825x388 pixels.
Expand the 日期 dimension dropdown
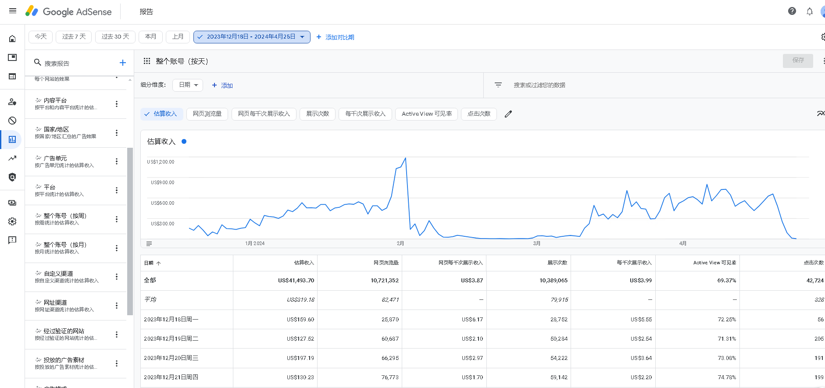point(188,85)
